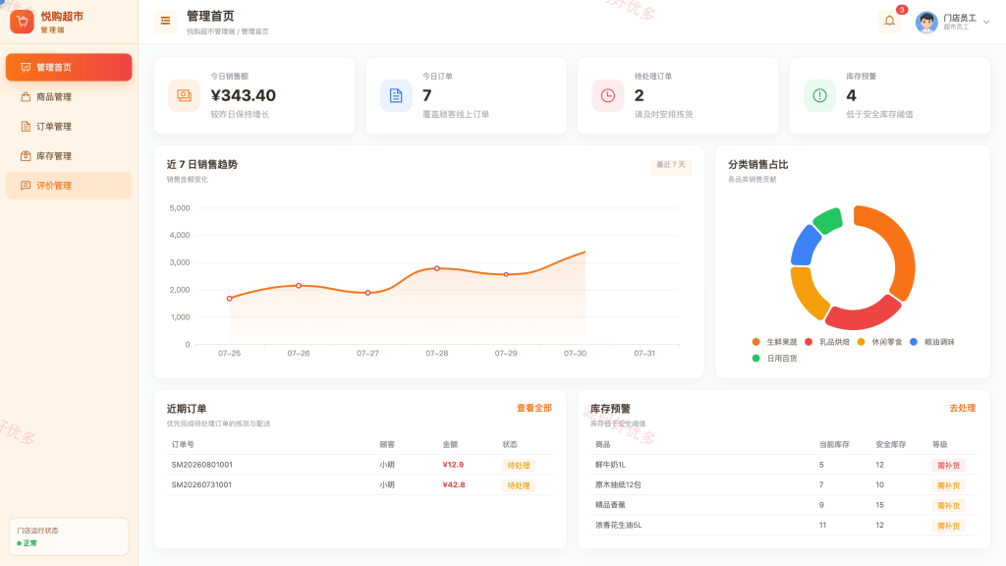
Task: Click the 管理首页 sidebar icon
Action: [x=26, y=68]
